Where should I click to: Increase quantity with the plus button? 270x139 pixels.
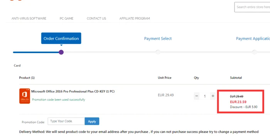point(213,96)
